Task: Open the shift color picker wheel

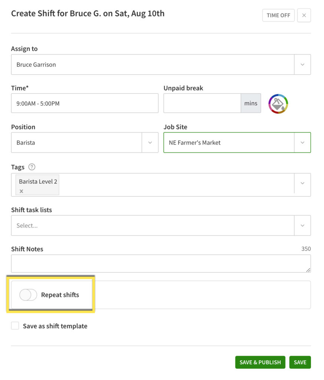Action: pyautogui.click(x=278, y=104)
